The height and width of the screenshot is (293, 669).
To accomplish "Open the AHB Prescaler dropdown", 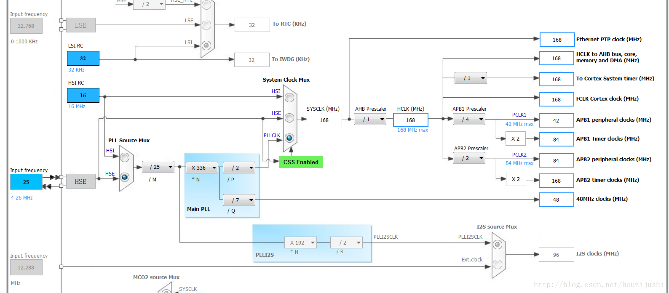I will click(369, 120).
